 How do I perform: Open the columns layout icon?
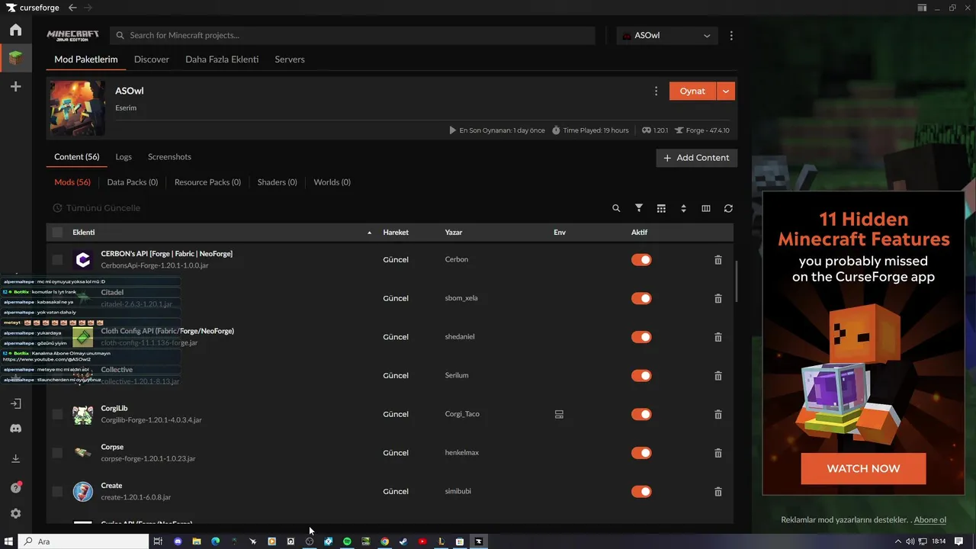(706, 208)
